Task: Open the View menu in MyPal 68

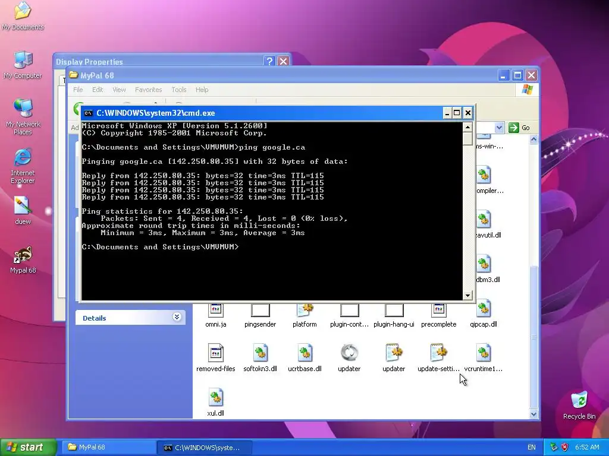Action: [x=119, y=90]
